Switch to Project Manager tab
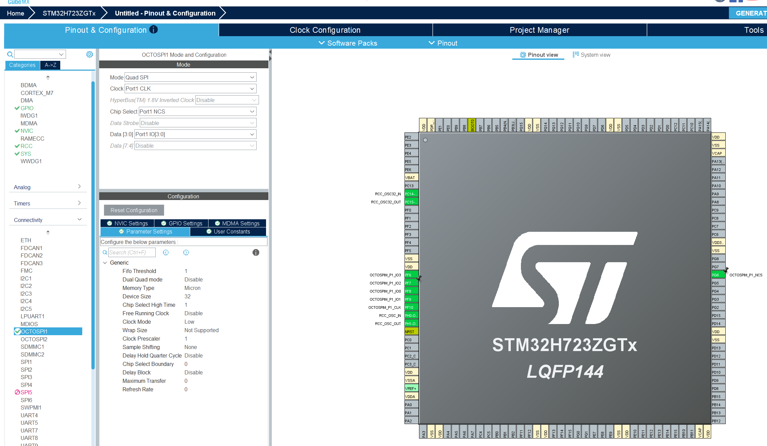 click(540, 30)
